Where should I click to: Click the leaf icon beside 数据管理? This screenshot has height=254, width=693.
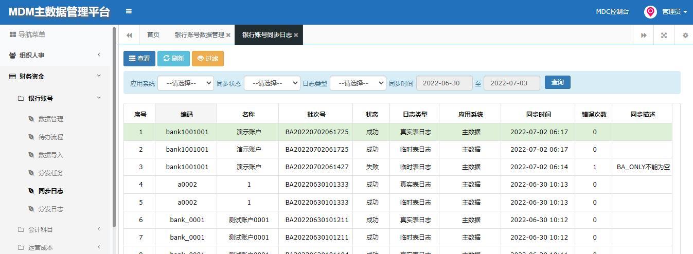point(31,119)
